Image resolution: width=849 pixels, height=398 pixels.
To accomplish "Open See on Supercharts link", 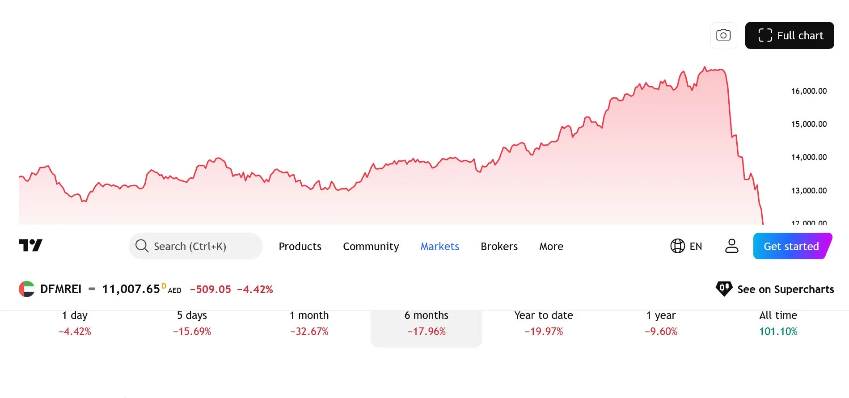I will coord(775,289).
